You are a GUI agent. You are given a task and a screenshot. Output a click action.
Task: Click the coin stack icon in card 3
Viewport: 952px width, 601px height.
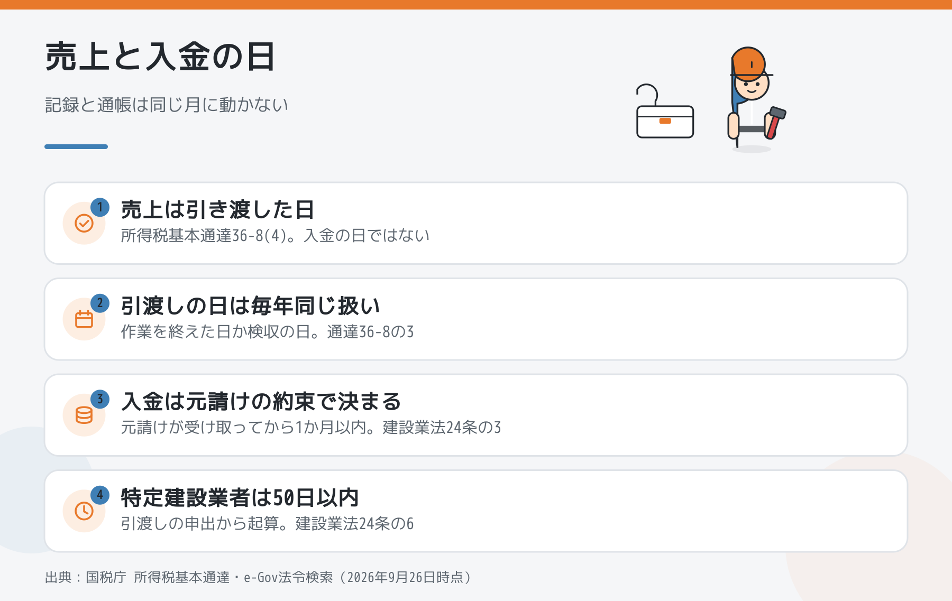(84, 415)
